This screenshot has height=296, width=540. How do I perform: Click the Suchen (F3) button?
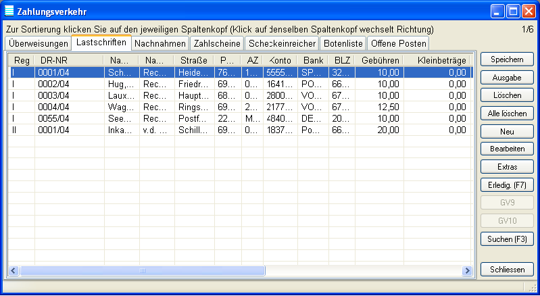[x=506, y=239]
